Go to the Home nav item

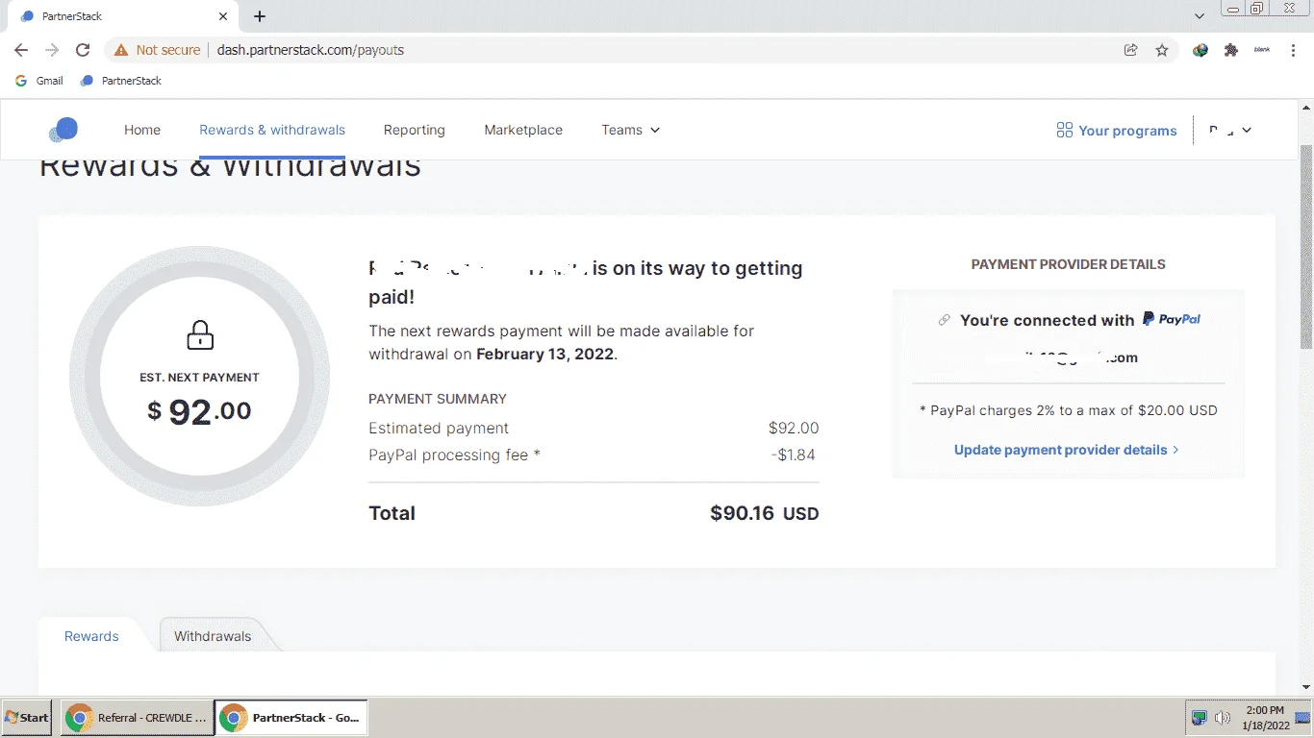(x=142, y=130)
